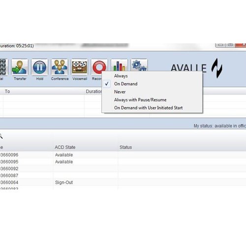Image resolution: width=246 pixels, height=246 pixels.
Task: Open the gears settings icon
Action: (139, 65)
